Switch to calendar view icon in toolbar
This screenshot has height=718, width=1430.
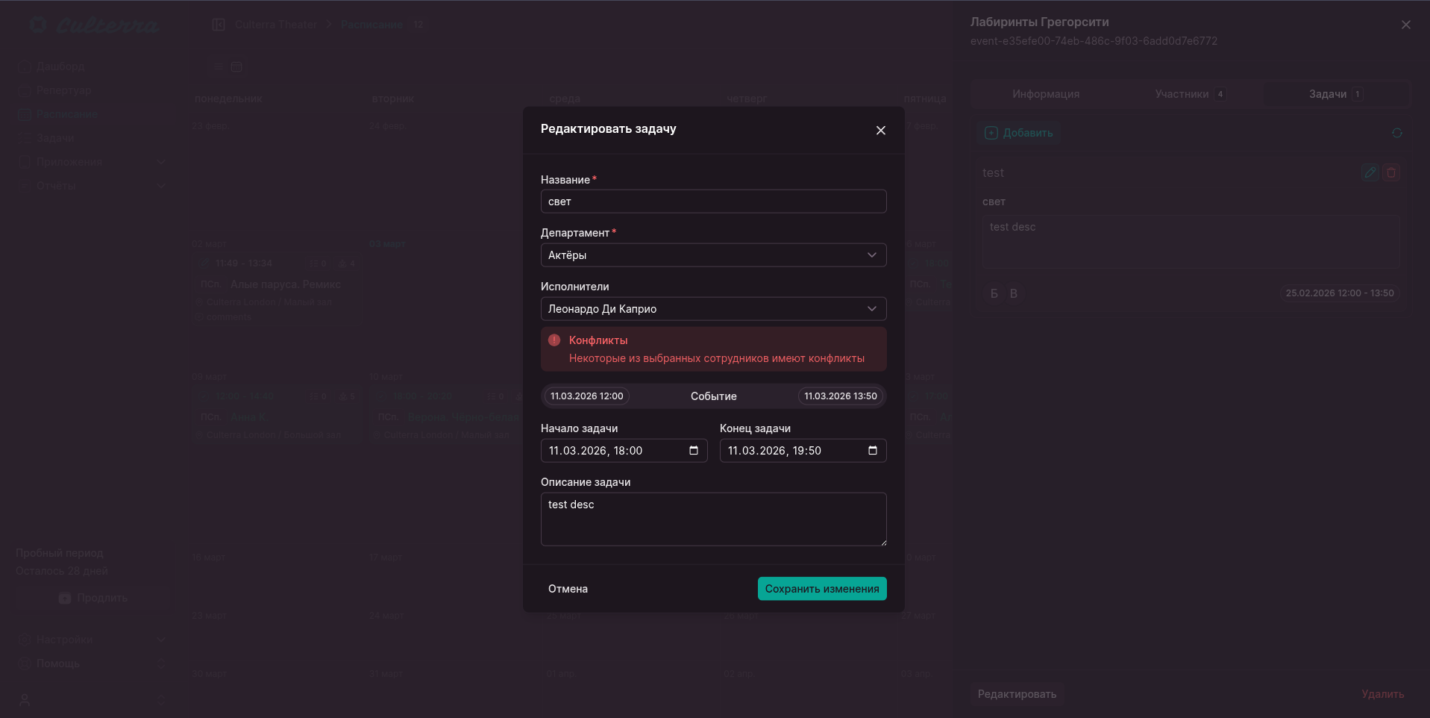point(236,67)
